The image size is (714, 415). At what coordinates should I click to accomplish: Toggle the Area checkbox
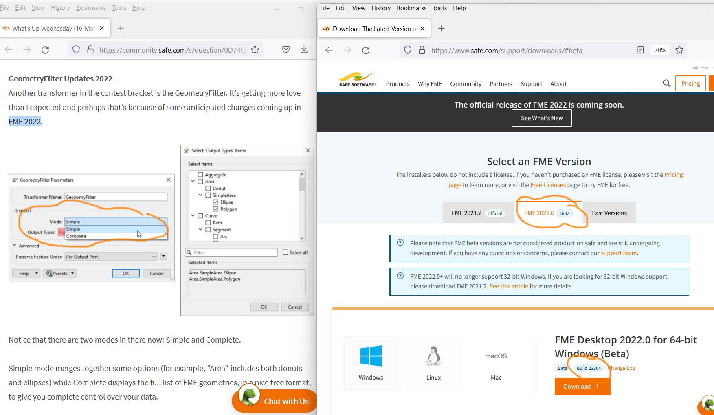[200, 182]
